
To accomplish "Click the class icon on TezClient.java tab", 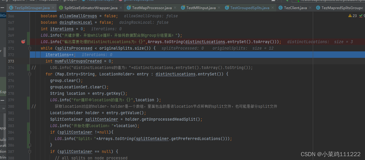I will click(281, 8).
